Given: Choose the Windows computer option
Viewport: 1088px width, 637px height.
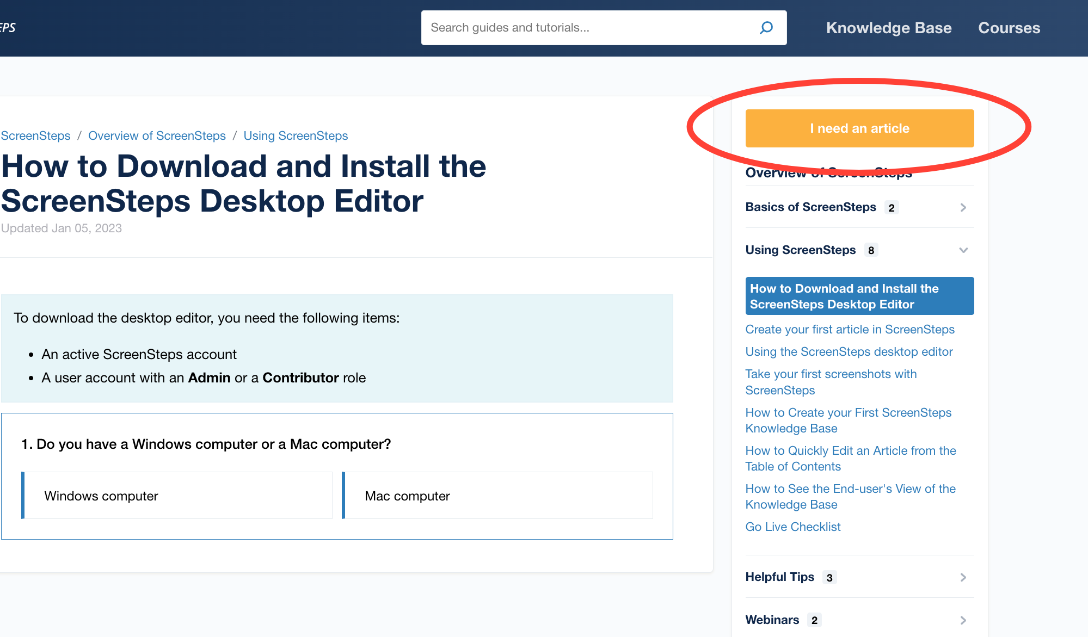Looking at the screenshot, I should [177, 496].
